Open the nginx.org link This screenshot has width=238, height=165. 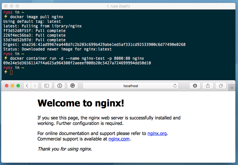(157, 134)
